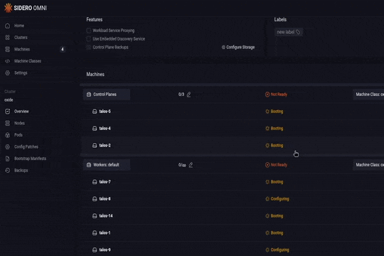This screenshot has width=384, height=256.
Task: Collapse the Workers: default machine group
Action: pos(106,165)
